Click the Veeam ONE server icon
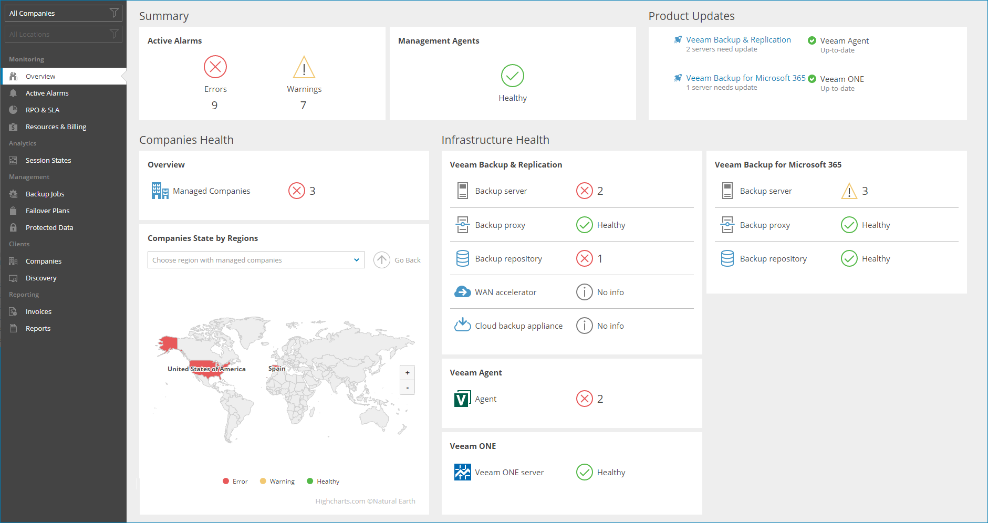This screenshot has width=988, height=523. click(x=462, y=472)
